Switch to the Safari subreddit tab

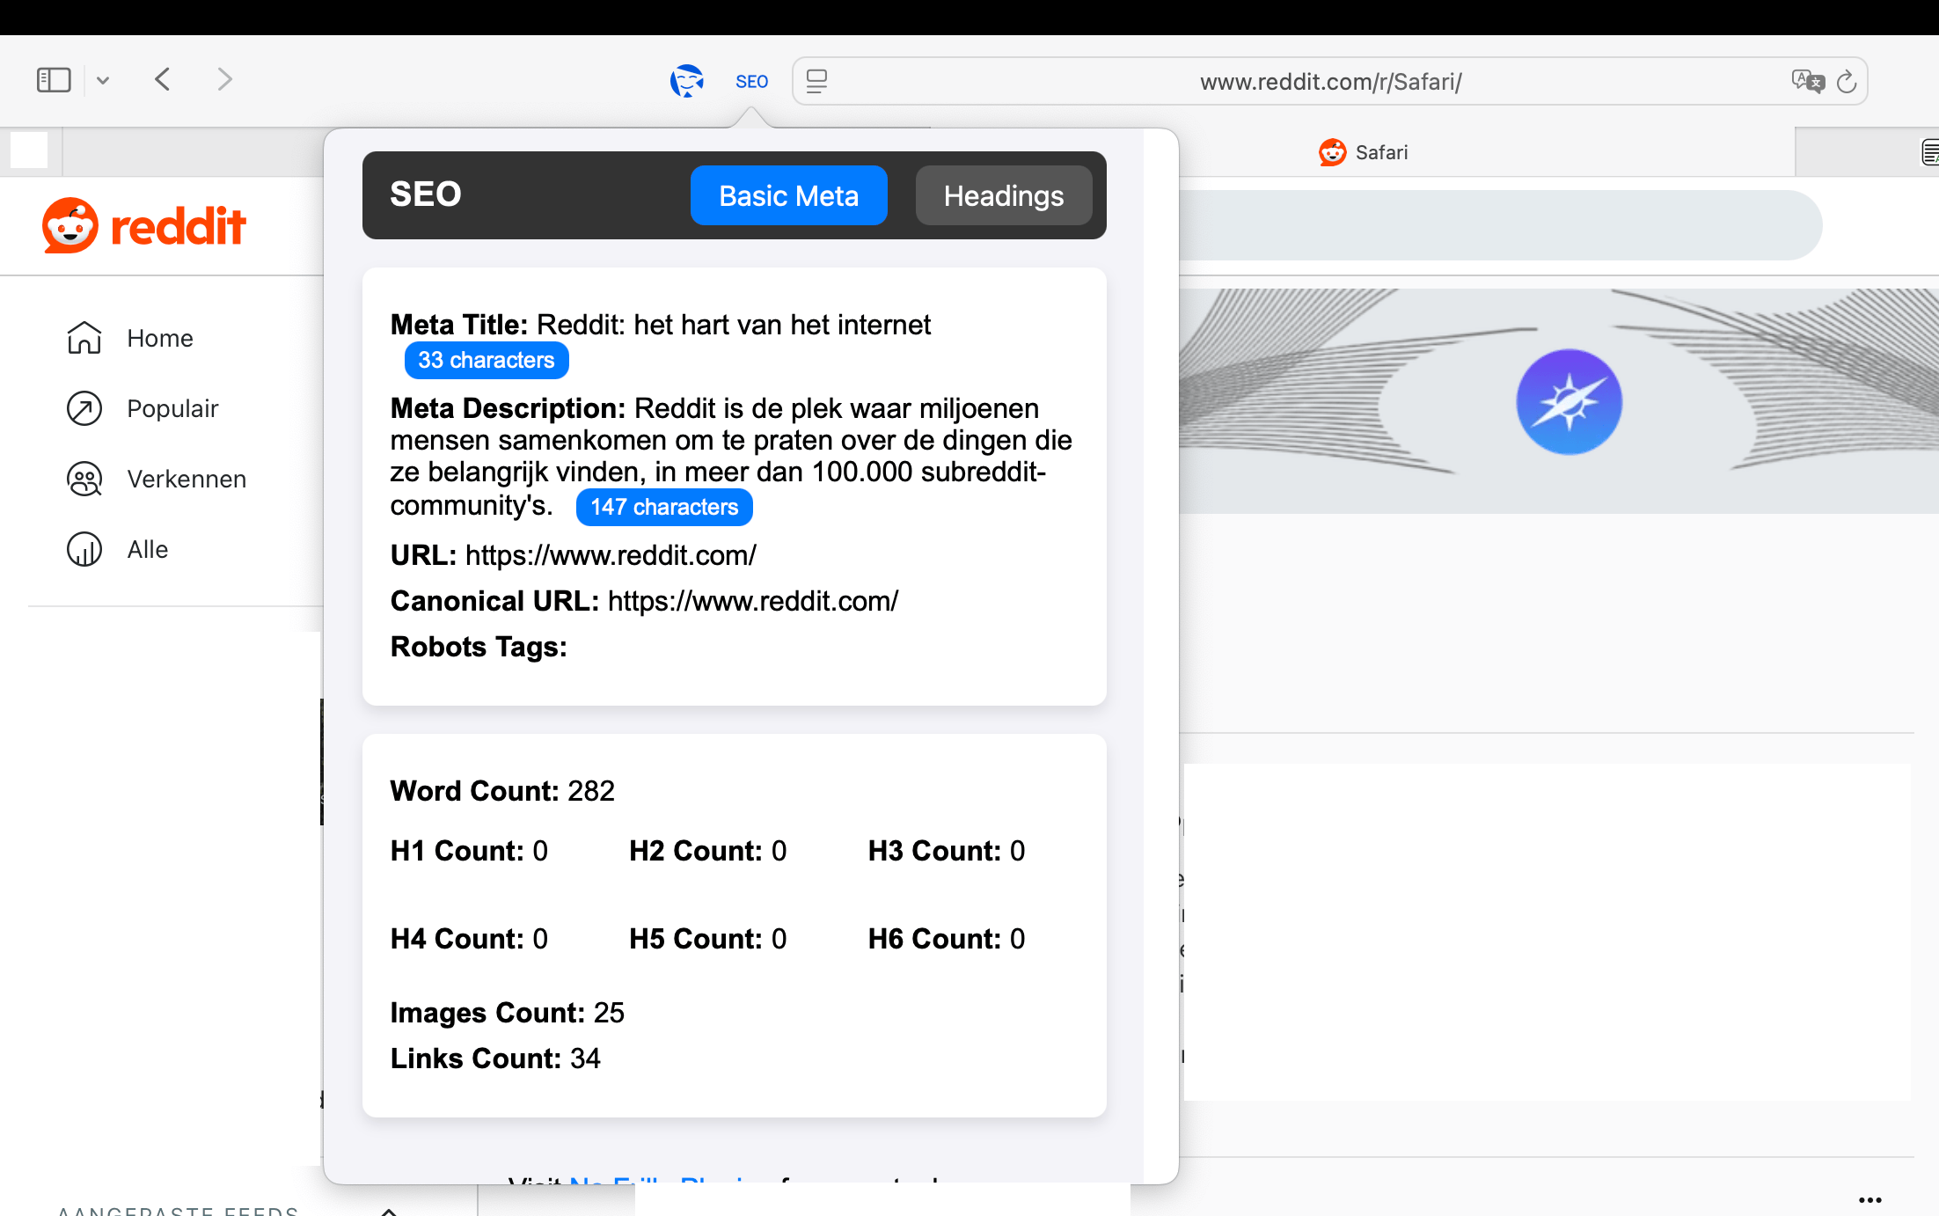tap(1364, 152)
